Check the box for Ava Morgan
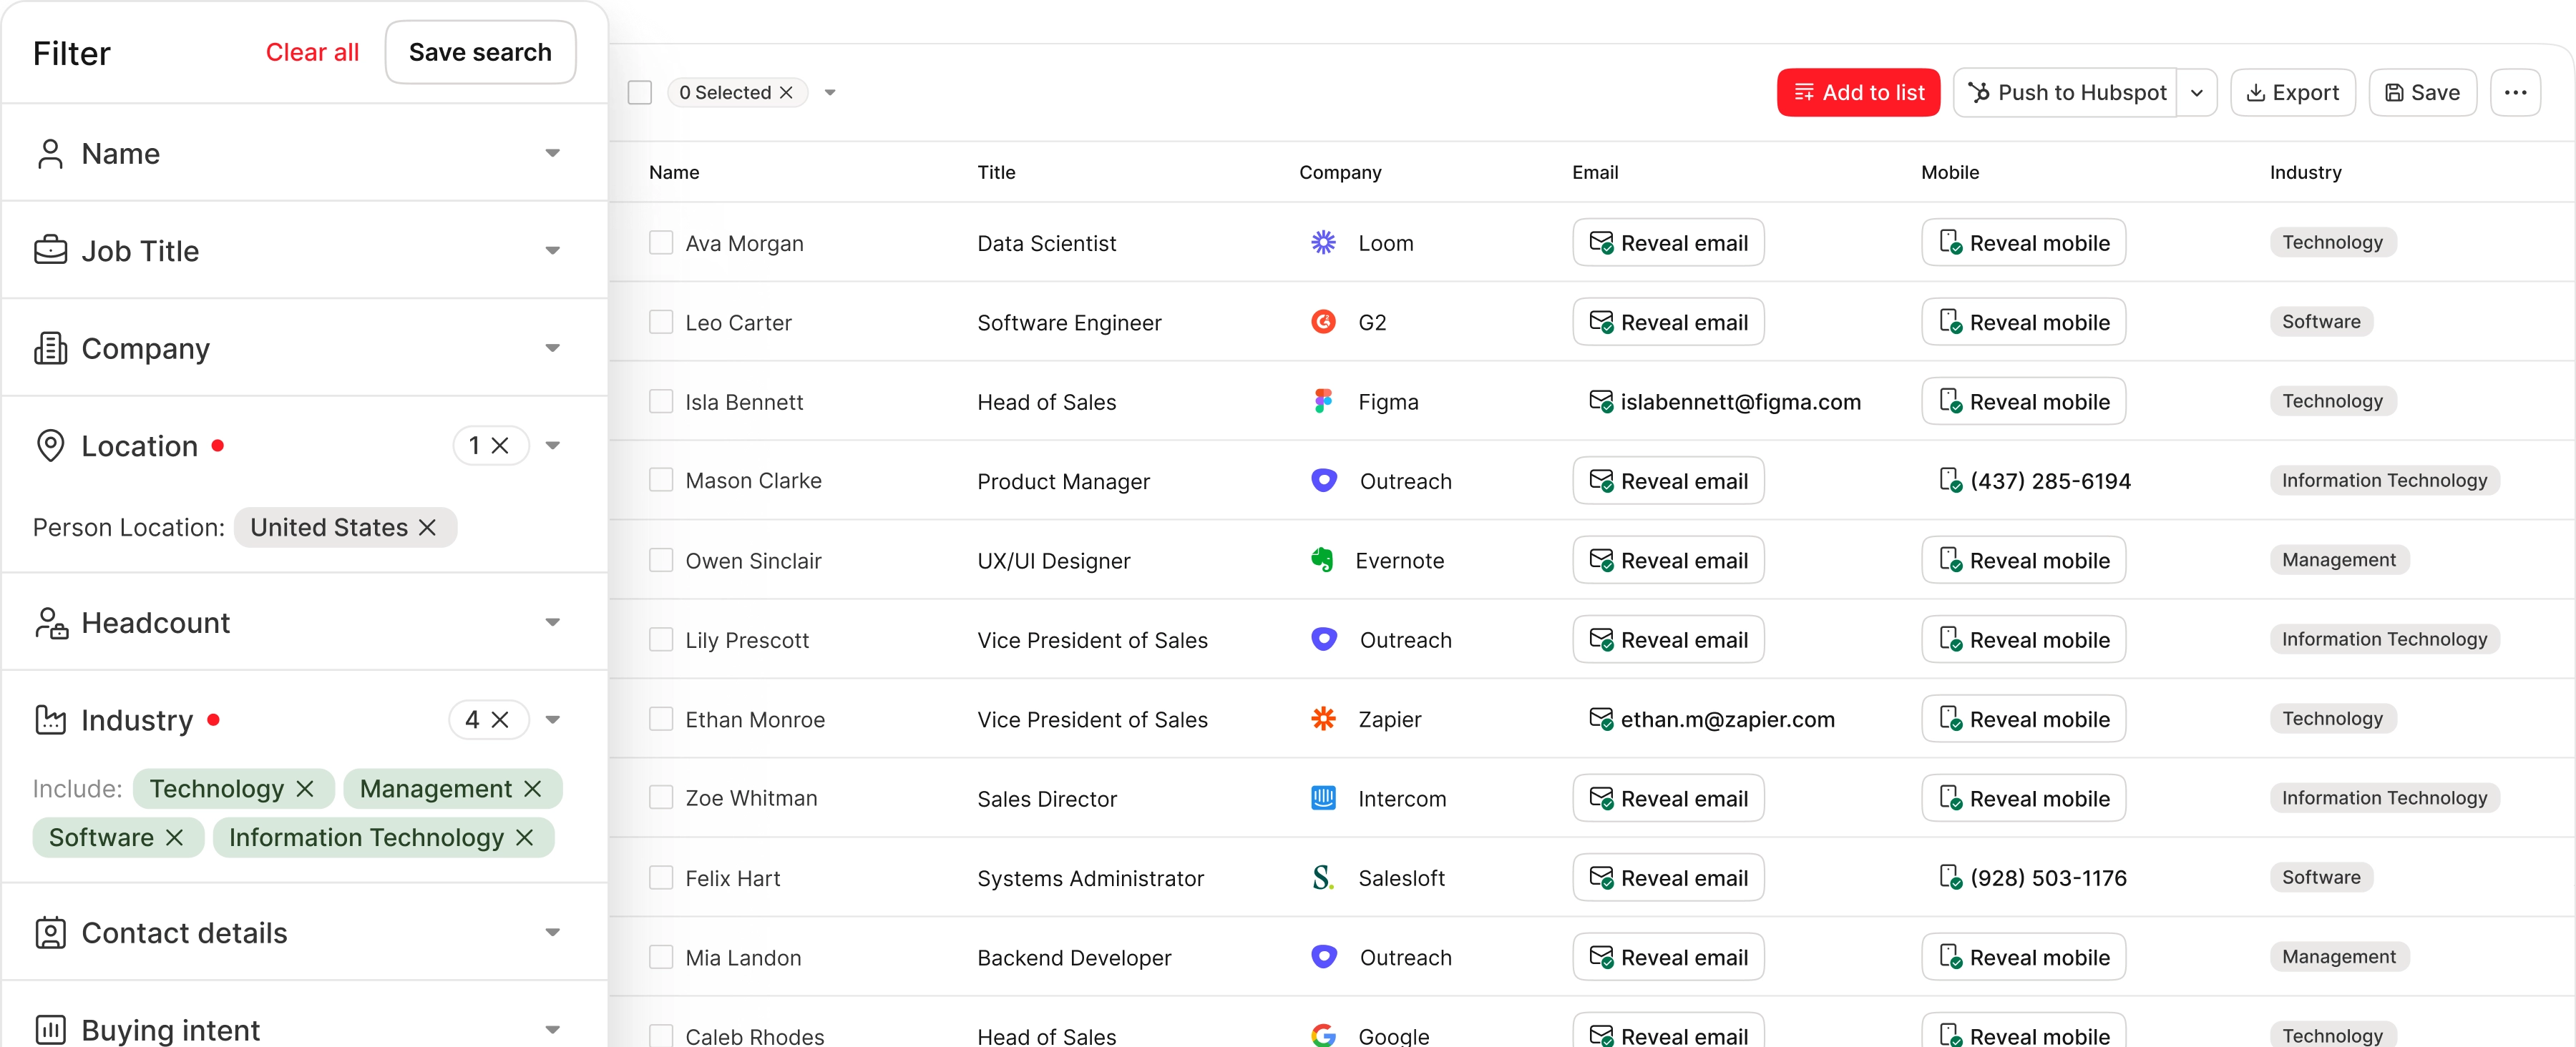The image size is (2576, 1047). [x=661, y=242]
